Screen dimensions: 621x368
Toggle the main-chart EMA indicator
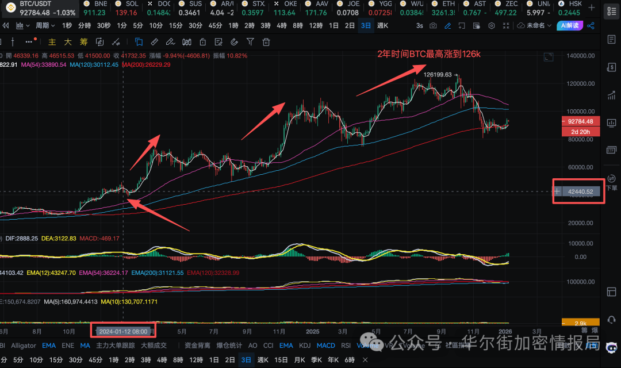coord(49,346)
